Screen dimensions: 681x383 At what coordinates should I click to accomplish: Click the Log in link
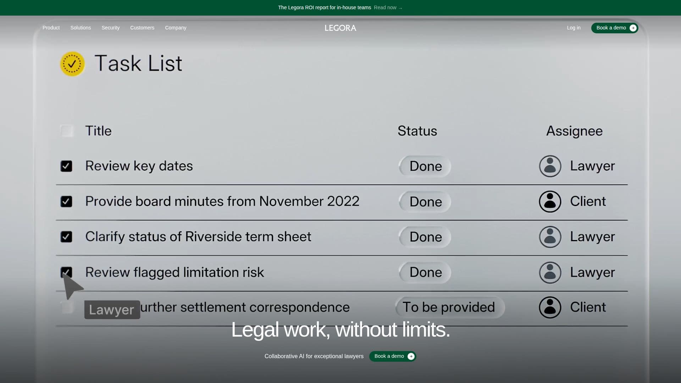point(574,28)
